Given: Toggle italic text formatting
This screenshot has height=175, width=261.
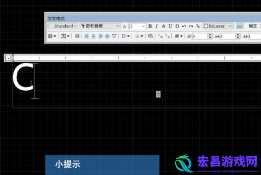Looking at the screenshot, I should coord(157,26).
